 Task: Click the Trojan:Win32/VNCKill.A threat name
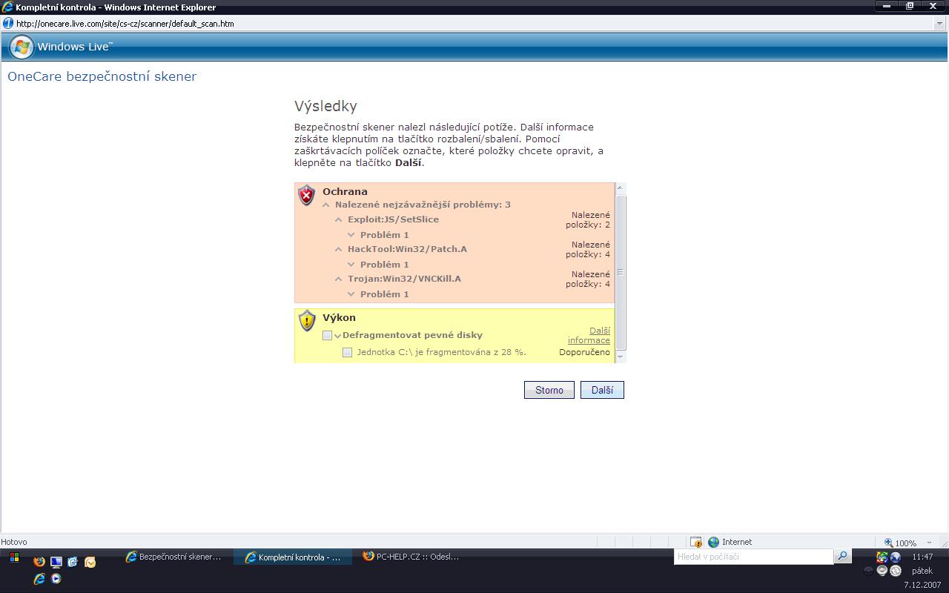404,279
